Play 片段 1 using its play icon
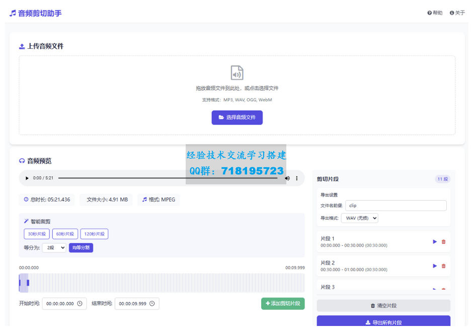Screen dimensions: 472x329 pyautogui.click(x=434, y=241)
